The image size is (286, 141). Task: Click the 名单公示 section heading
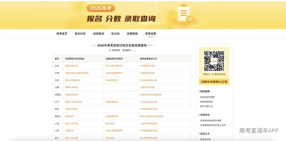[x=205, y=134]
